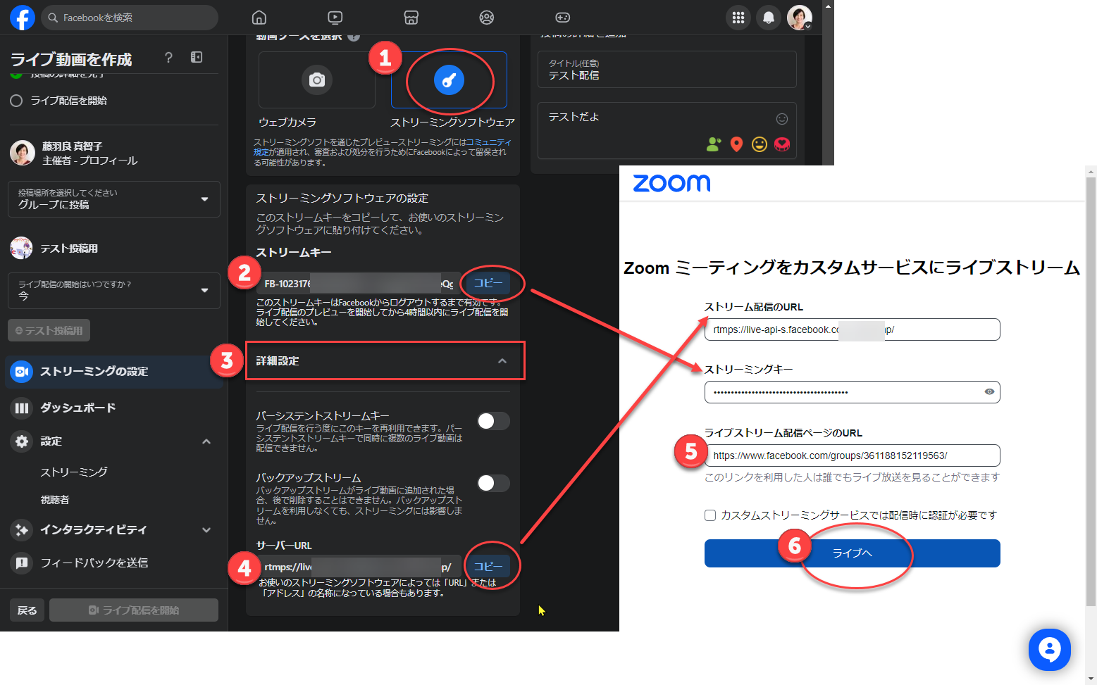Open the グループに投稿 destination dropdown
Image resolution: width=1097 pixels, height=685 pixels.
click(114, 199)
